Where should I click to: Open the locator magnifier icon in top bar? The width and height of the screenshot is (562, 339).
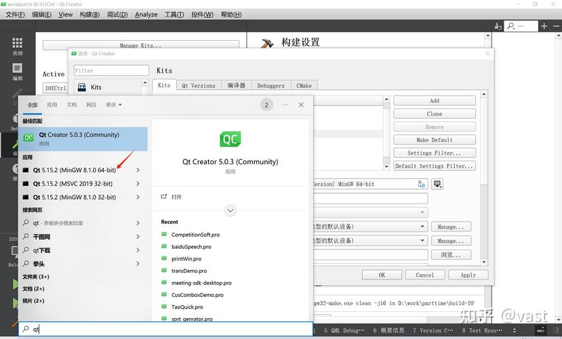[511, 26]
